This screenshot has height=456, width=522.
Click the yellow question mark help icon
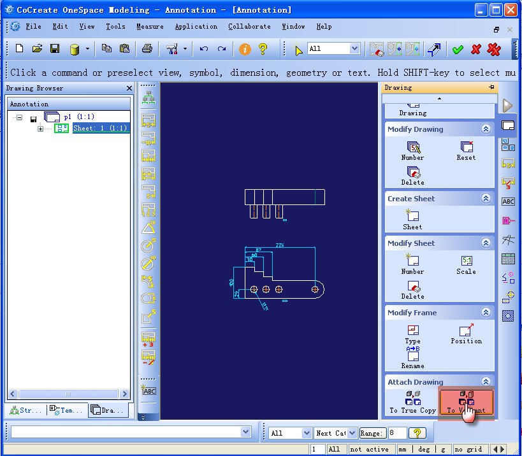(x=263, y=49)
